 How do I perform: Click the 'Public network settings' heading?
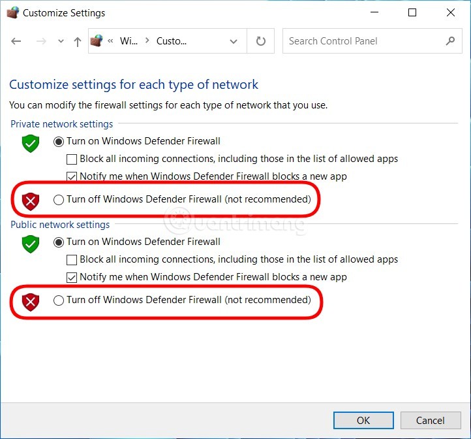[60, 225]
